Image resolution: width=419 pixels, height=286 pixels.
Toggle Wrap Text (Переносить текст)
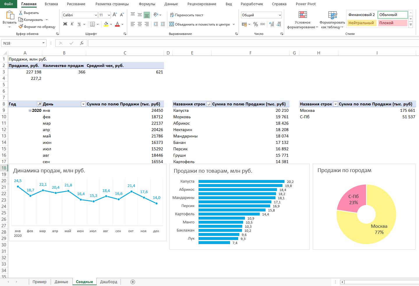tap(186, 15)
